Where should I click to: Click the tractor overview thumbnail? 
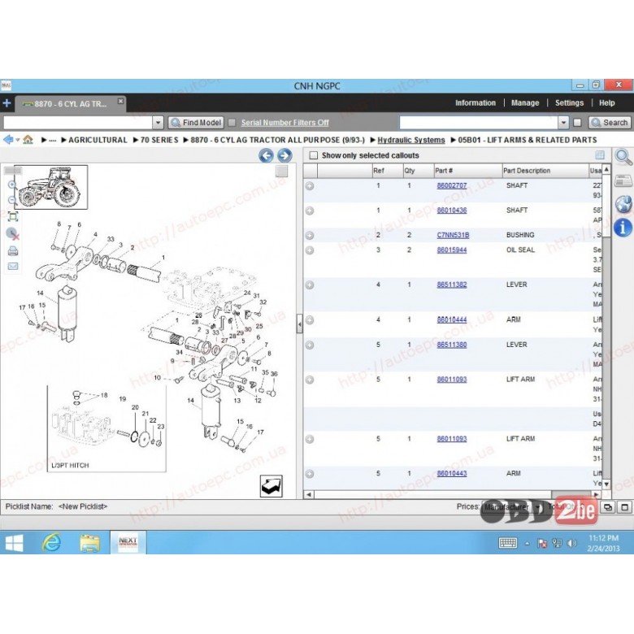(51, 187)
